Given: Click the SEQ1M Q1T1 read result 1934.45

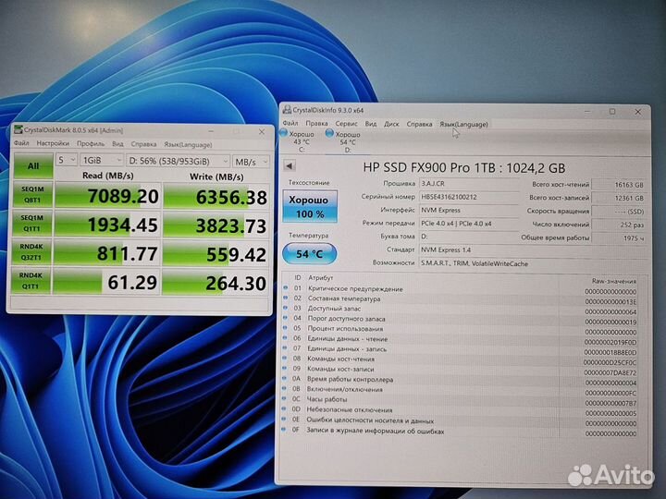Looking at the screenshot, I should (x=107, y=224).
